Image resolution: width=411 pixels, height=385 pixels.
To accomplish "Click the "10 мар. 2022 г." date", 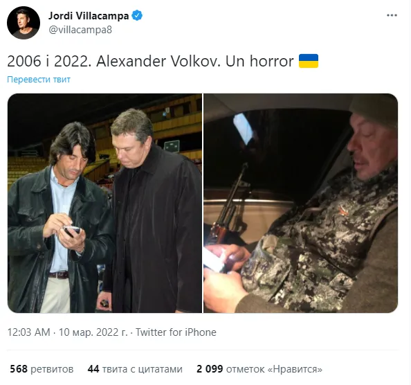I will pos(93,332).
